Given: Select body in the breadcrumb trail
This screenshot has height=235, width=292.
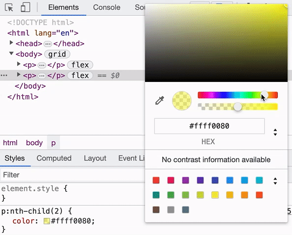Looking at the screenshot, I should (34, 143).
